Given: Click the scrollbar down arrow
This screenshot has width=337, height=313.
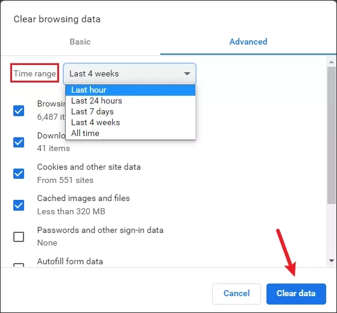Looking at the screenshot, I should 332,261.
